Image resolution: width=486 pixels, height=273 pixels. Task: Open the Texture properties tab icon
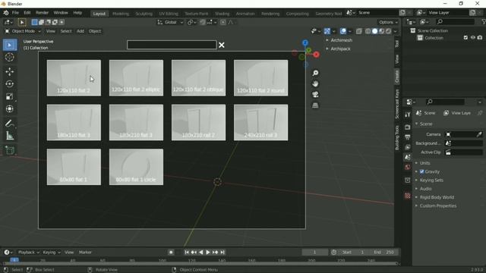[408, 196]
